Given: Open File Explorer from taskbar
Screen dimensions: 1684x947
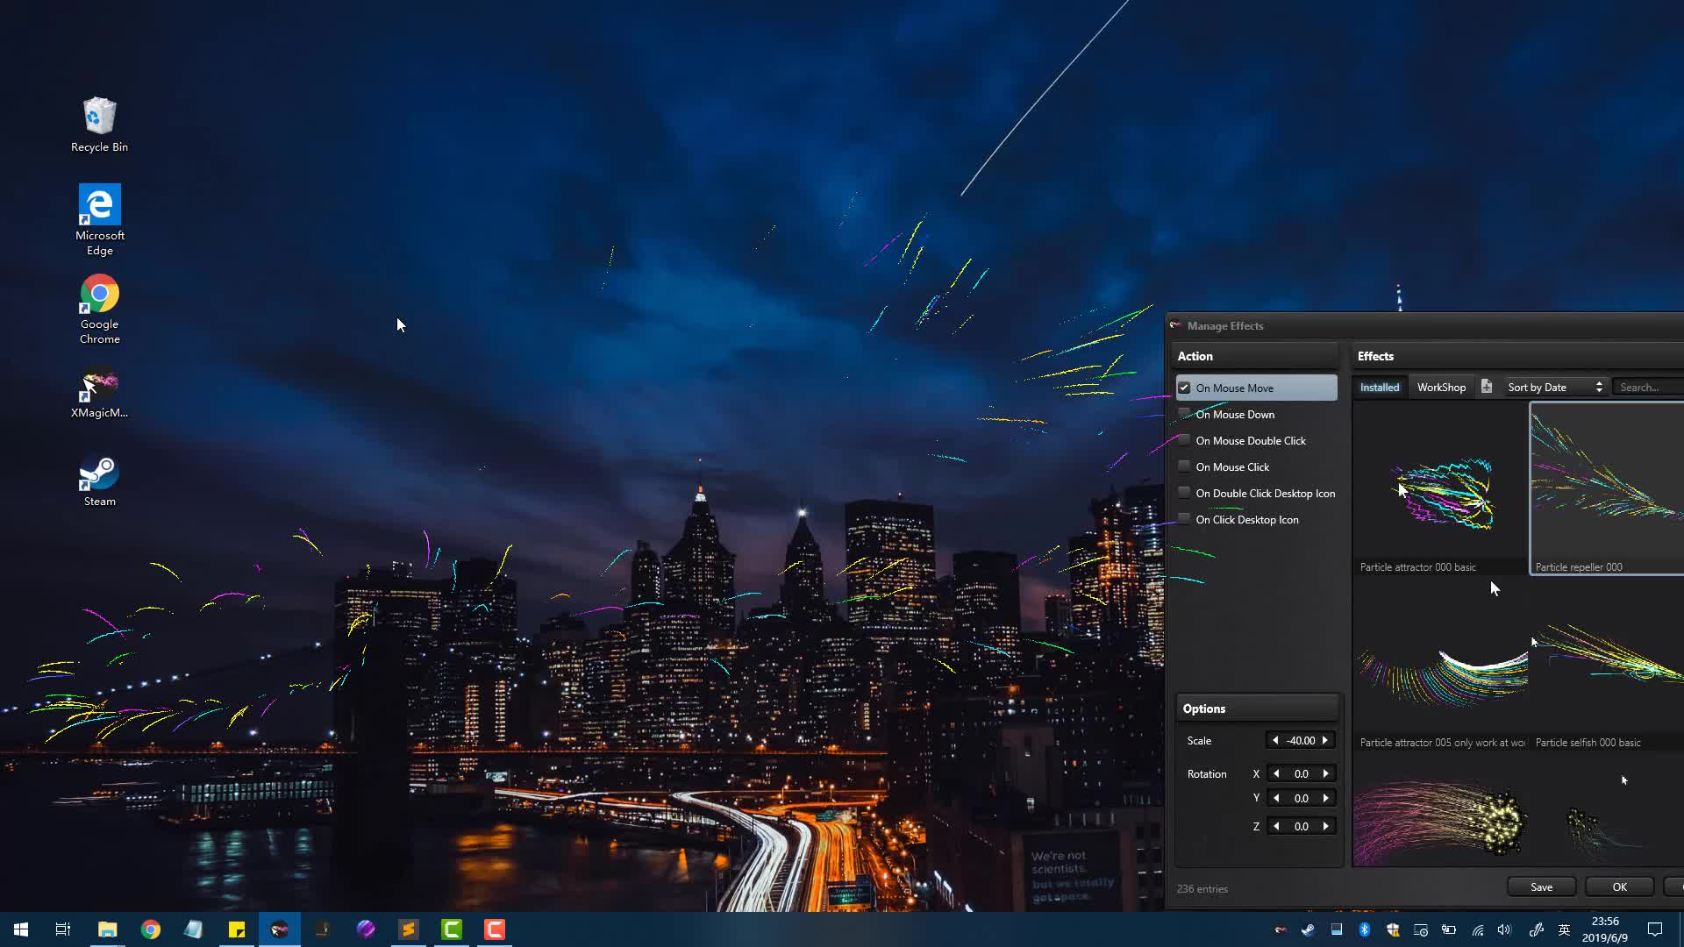Looking at the screenshot, I should click(x=107, y=929).
